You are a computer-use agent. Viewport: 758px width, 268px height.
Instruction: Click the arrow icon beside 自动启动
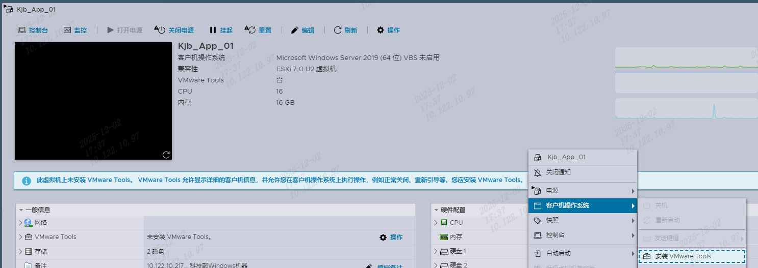tap(537, 253)
